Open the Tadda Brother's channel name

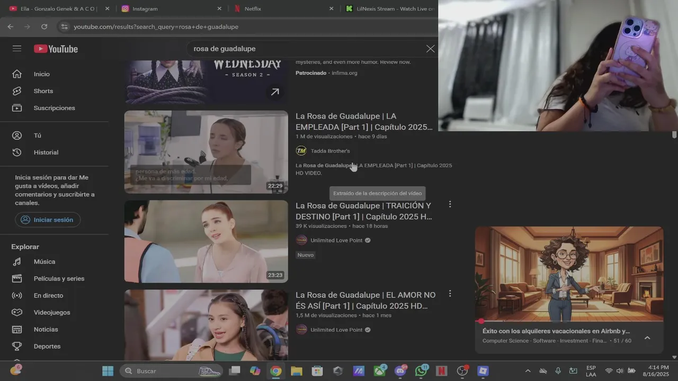(x=330, y=151)
